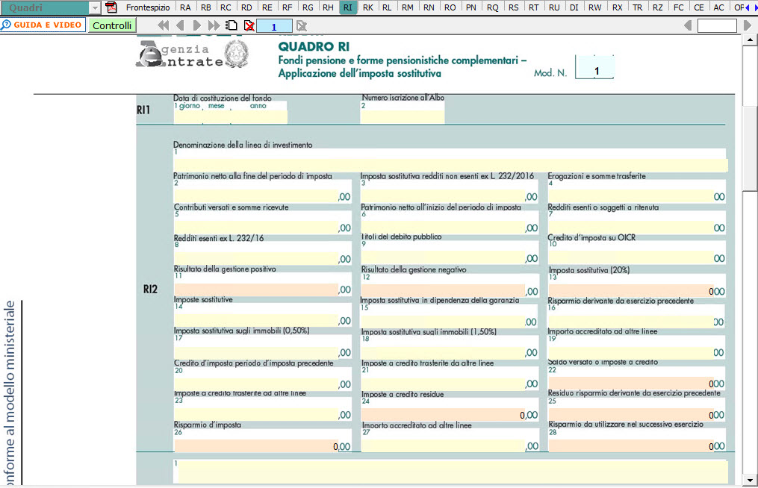Switch to the RE tab
Viewport: 758px width, 488px height.
pos(267,7)
